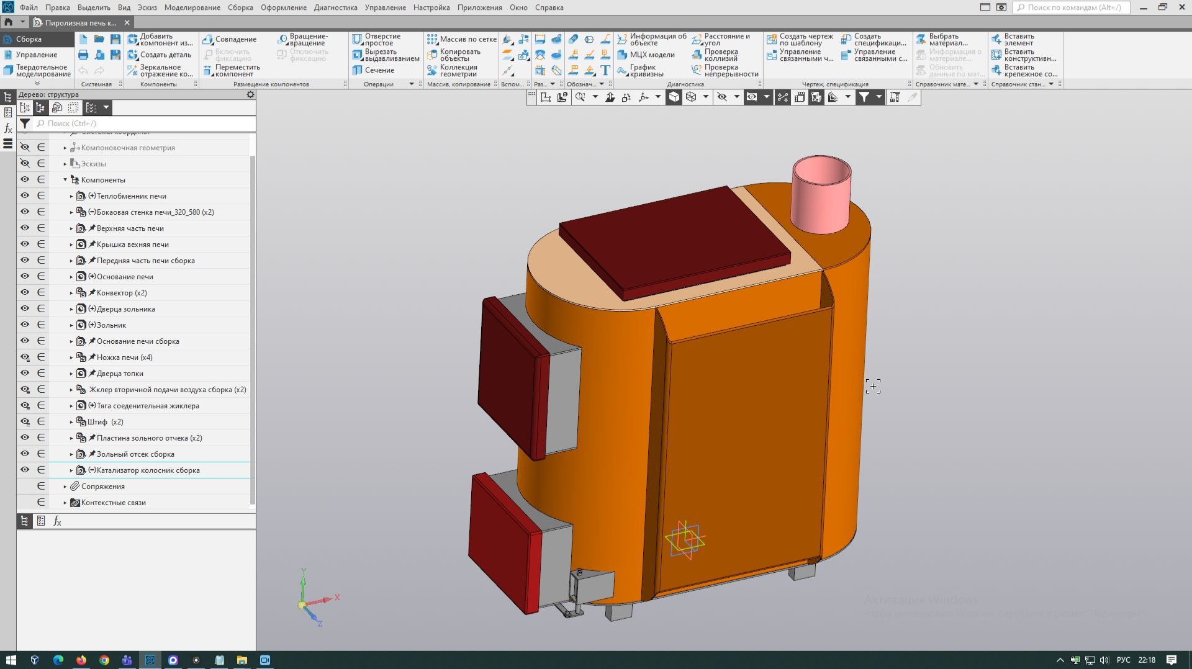Click the print icon in system toolbar

point(83,55)
